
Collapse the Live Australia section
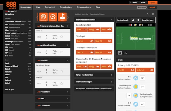(x=53, y=60)
